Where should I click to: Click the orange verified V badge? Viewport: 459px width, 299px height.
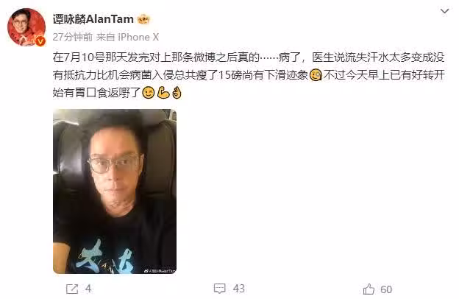[40, 41]
